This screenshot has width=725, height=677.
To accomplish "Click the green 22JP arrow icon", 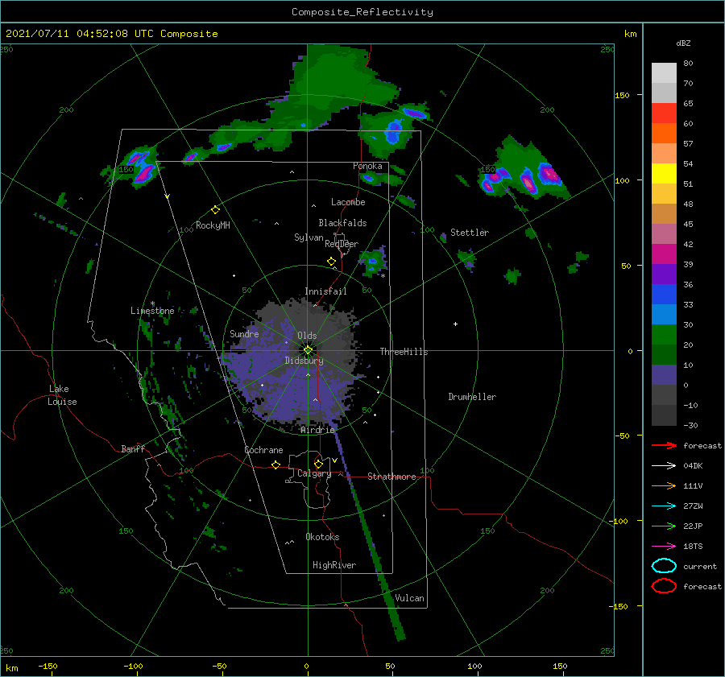I will tap(664, 526).
